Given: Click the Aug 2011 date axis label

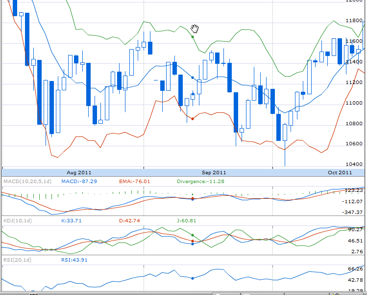Looking at the screenshot, I should [x=79, y=173].
